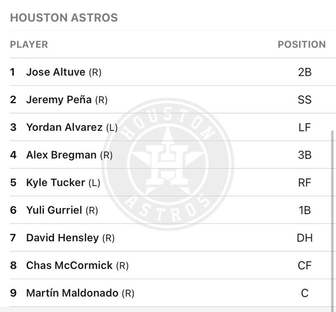Viewport: 336px width, 312px height.
Task: Click the 1B position for Gurriel
Action: tap(304, 210)
